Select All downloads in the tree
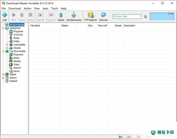The image size is (177, 139). coord(17,25)
